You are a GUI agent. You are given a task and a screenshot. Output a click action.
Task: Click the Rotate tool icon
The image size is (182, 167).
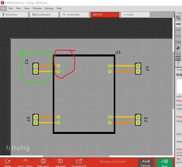coord(8,161)
